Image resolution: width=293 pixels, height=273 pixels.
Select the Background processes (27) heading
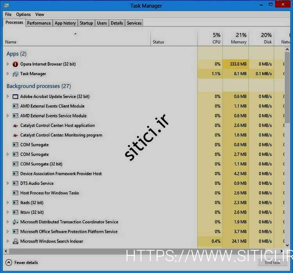click(39, 86)
